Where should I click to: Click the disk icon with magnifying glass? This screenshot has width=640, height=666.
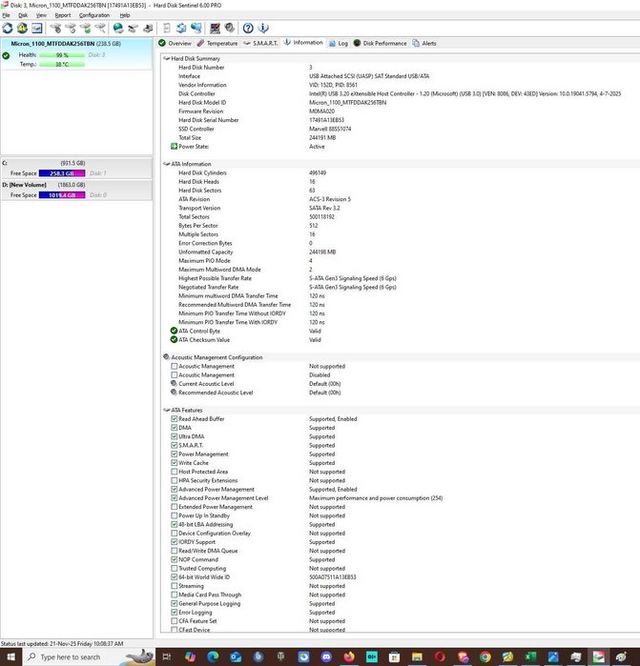(100, 29)
